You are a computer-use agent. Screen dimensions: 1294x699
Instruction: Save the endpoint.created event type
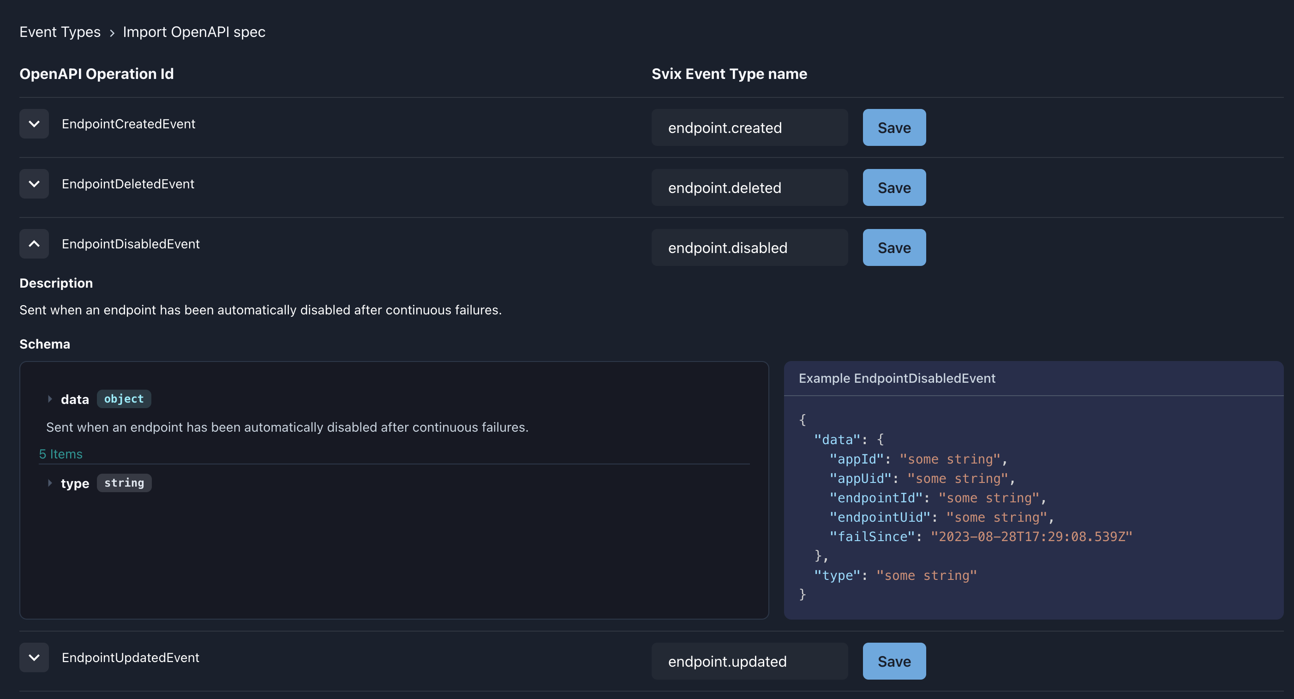coord(893,127)
